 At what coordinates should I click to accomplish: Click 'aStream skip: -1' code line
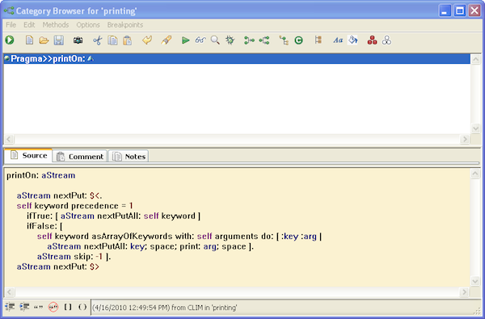click(x=74, y=257)
